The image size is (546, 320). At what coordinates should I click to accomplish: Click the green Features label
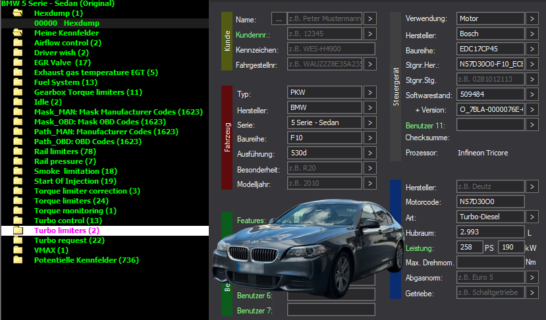(252, 221)
